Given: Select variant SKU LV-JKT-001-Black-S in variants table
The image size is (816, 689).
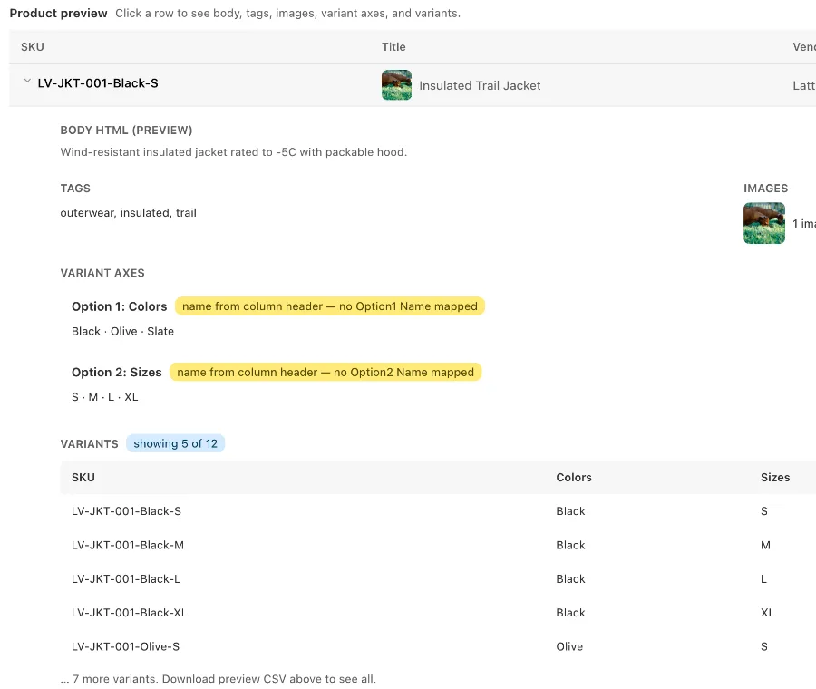Looking at the screenshot, I should (126, 511).
